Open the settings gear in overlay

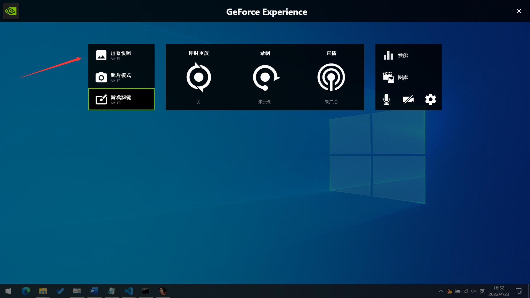tap(431, 99)
